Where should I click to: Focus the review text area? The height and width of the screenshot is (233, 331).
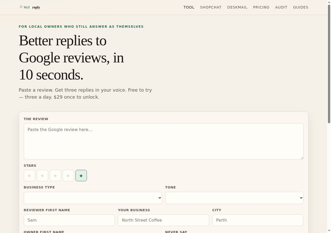(x=164, y=141)
